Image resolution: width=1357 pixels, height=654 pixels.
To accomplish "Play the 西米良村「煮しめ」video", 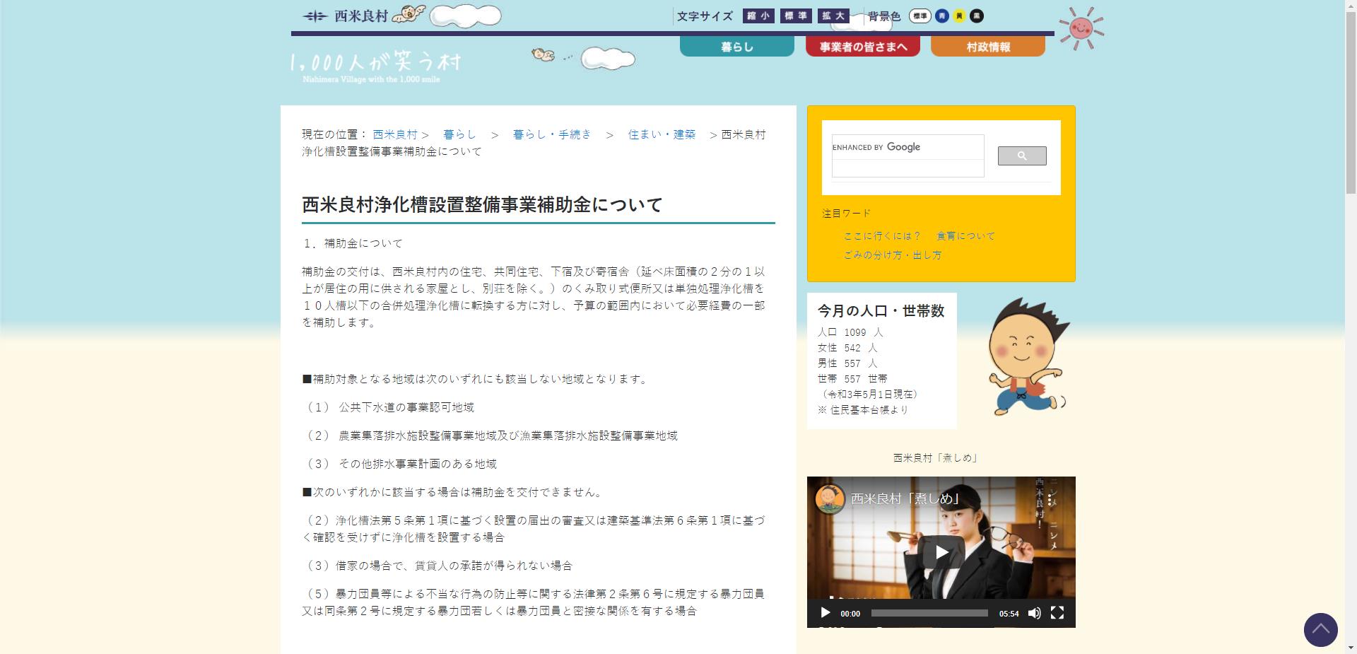I will [940, 552].
